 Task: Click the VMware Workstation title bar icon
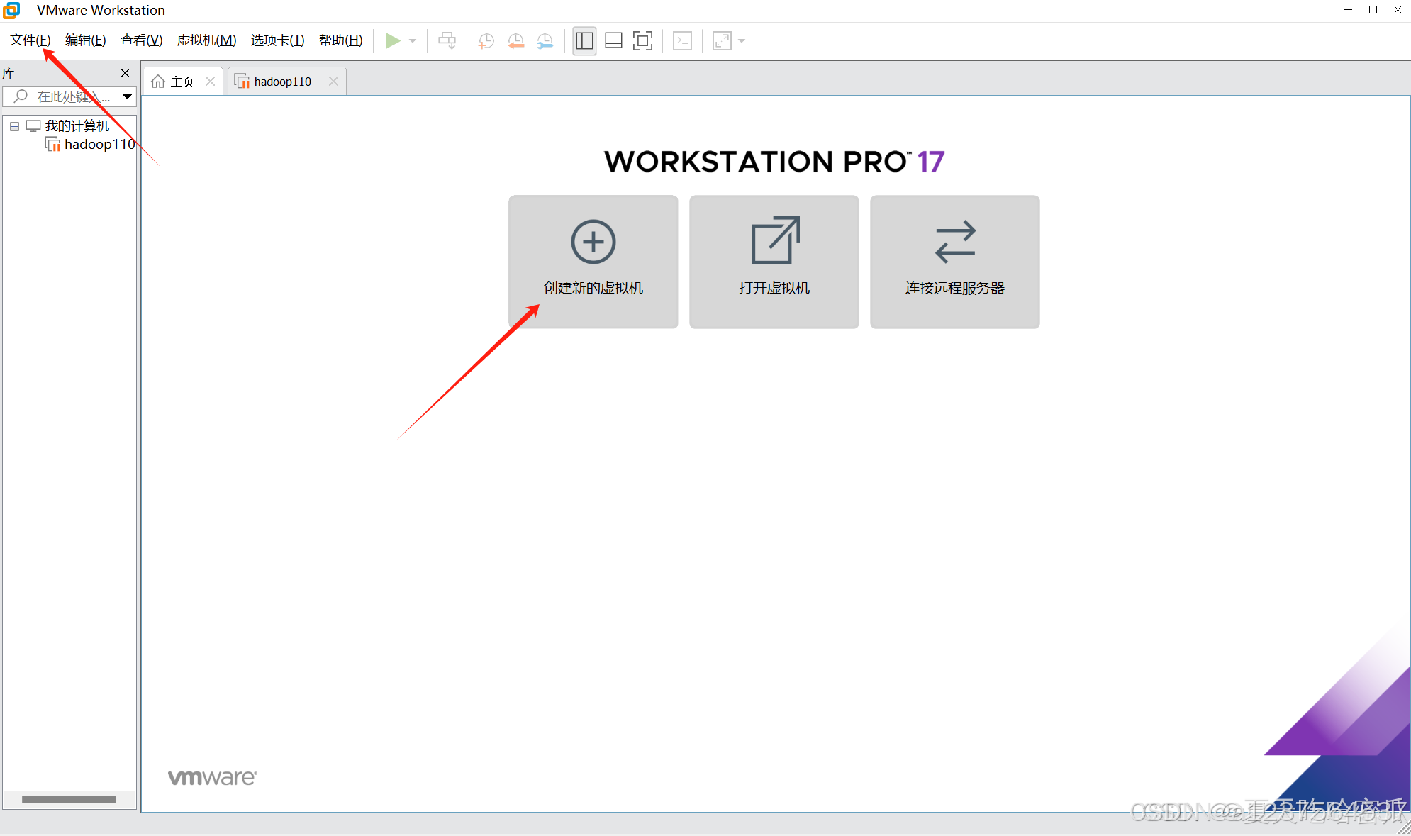(11, 10)
